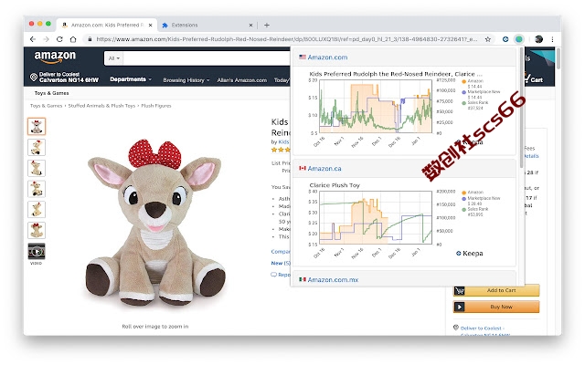The height and width of the screenshot is (365, 585).
Task: Go back with the browser back arrow
Action: (33, 39)
